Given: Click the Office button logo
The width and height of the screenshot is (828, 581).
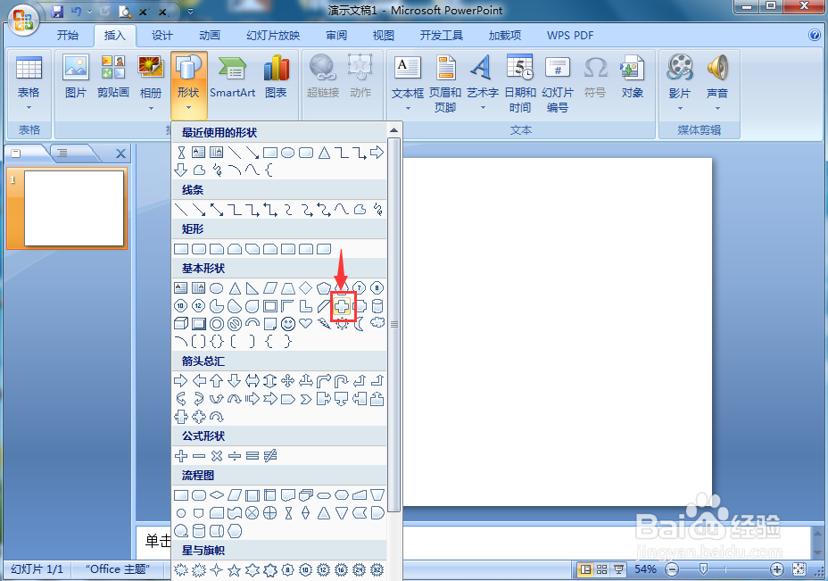Looking at the screenshot, I should [22, 21].
